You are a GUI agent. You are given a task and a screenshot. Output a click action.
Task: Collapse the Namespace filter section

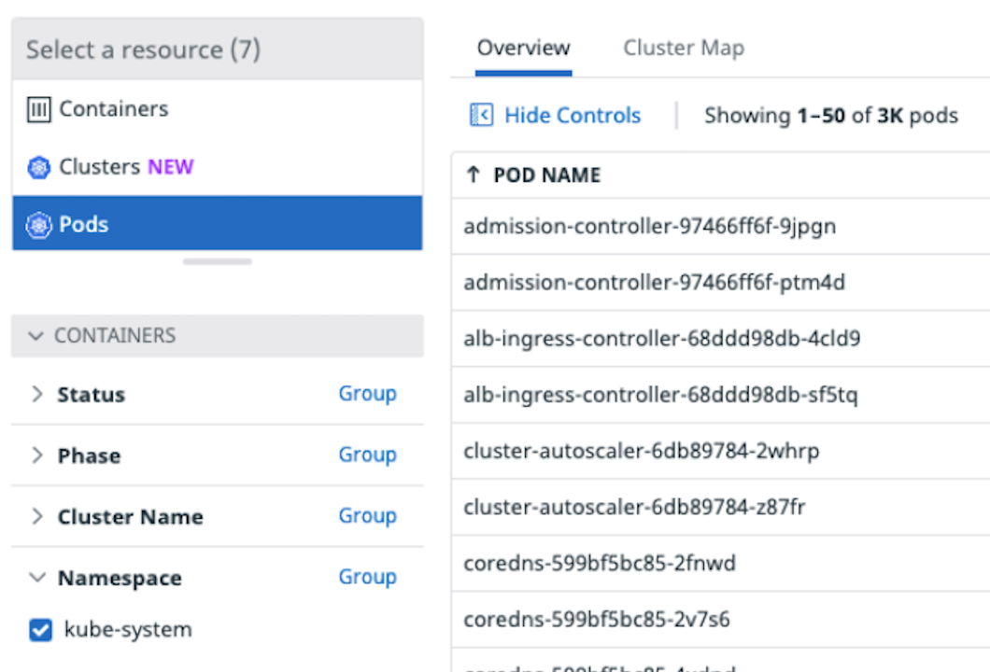coord(35,578)
